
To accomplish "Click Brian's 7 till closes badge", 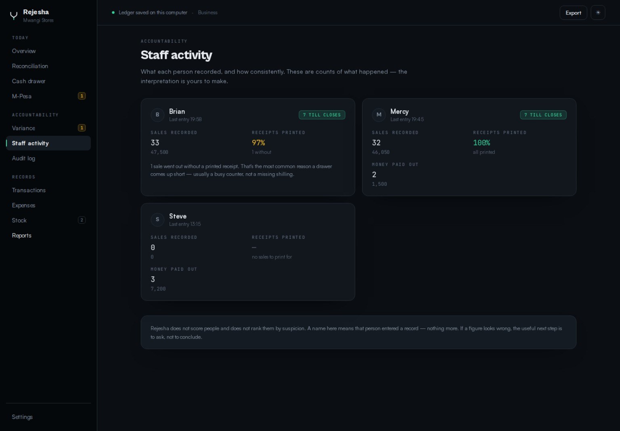I will [x=322, y=115].
